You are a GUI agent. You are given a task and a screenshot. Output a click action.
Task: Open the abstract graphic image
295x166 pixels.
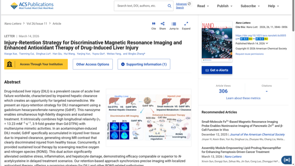point(149,118)
